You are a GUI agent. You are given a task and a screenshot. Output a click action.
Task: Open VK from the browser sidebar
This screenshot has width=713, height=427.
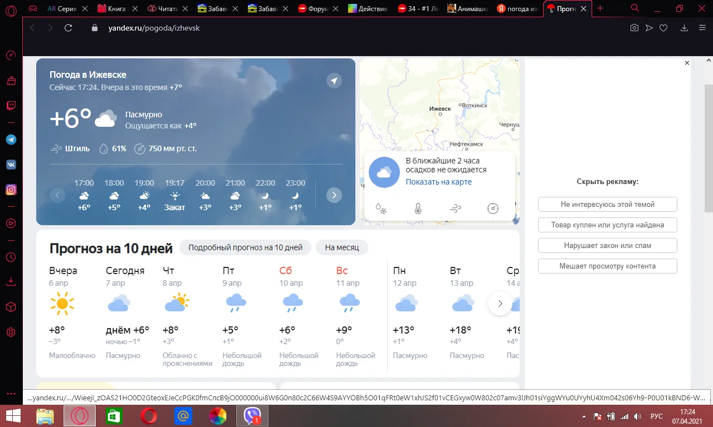click(x=11, y=164)
